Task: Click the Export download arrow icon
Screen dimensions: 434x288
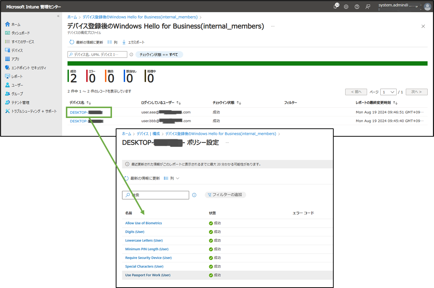Action: (x=124, y=42)
